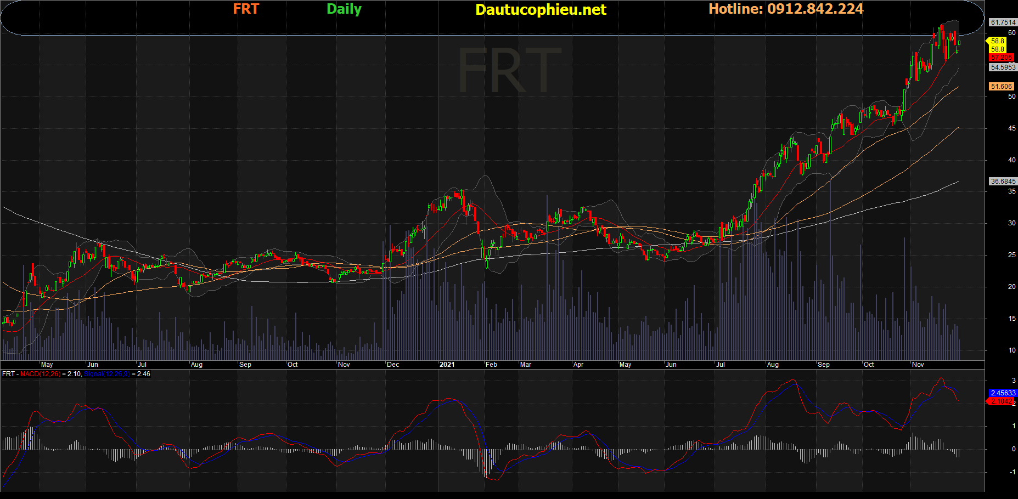Click the green Daily timeframe label

click(344, 9)
